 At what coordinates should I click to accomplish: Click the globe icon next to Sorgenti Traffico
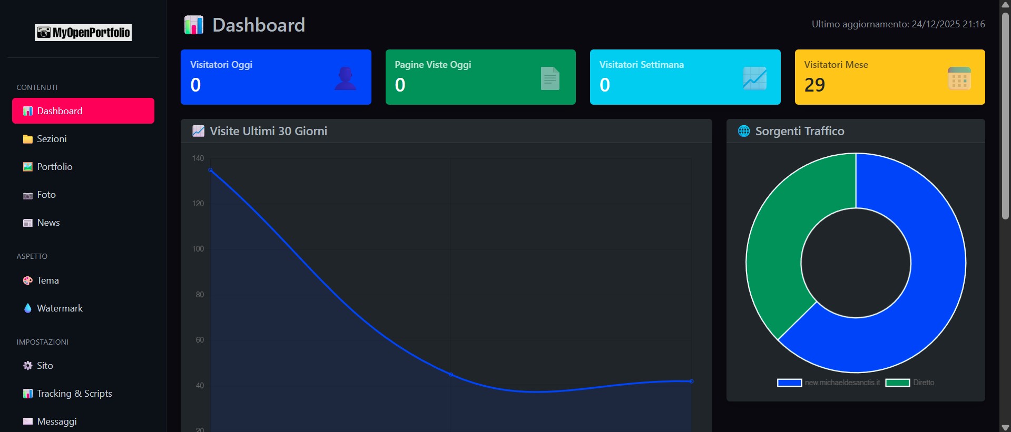click(744, 131)
